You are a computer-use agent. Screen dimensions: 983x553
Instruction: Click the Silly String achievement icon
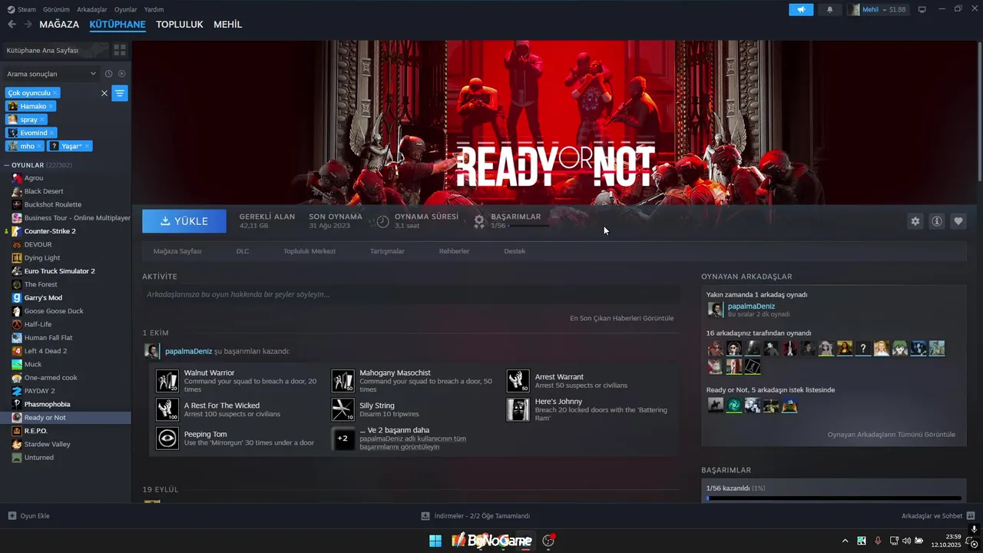343,409
